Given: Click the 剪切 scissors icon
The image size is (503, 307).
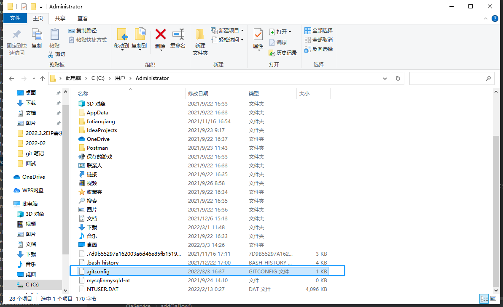Looking at the screenshot, I should point(51,54).
